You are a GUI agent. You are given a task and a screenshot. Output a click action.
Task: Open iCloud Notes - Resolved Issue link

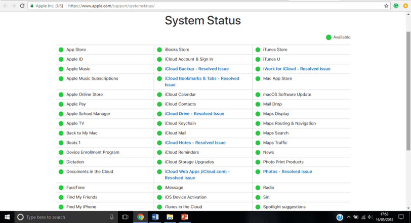coord(195,143)
